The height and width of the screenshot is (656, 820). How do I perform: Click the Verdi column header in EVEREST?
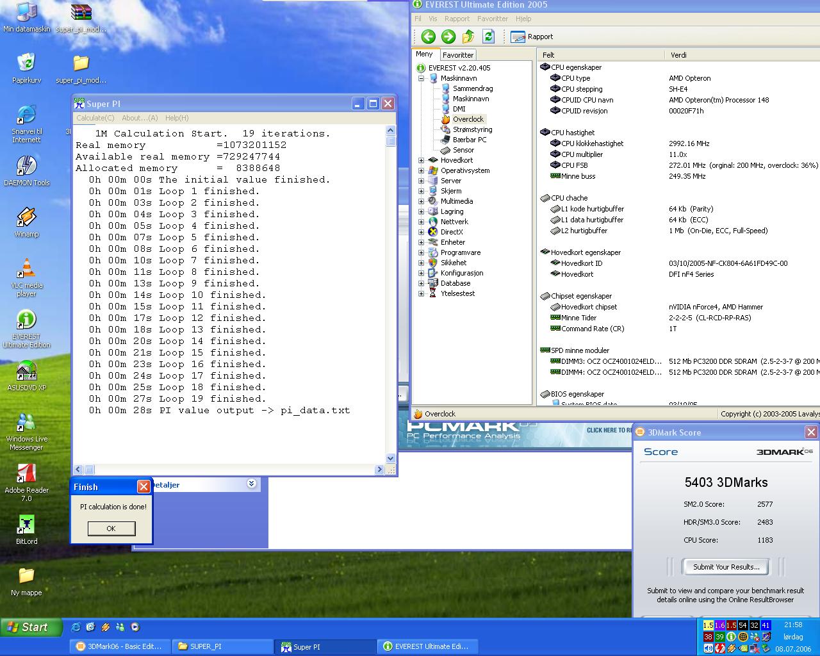click(x=742, y=55)
